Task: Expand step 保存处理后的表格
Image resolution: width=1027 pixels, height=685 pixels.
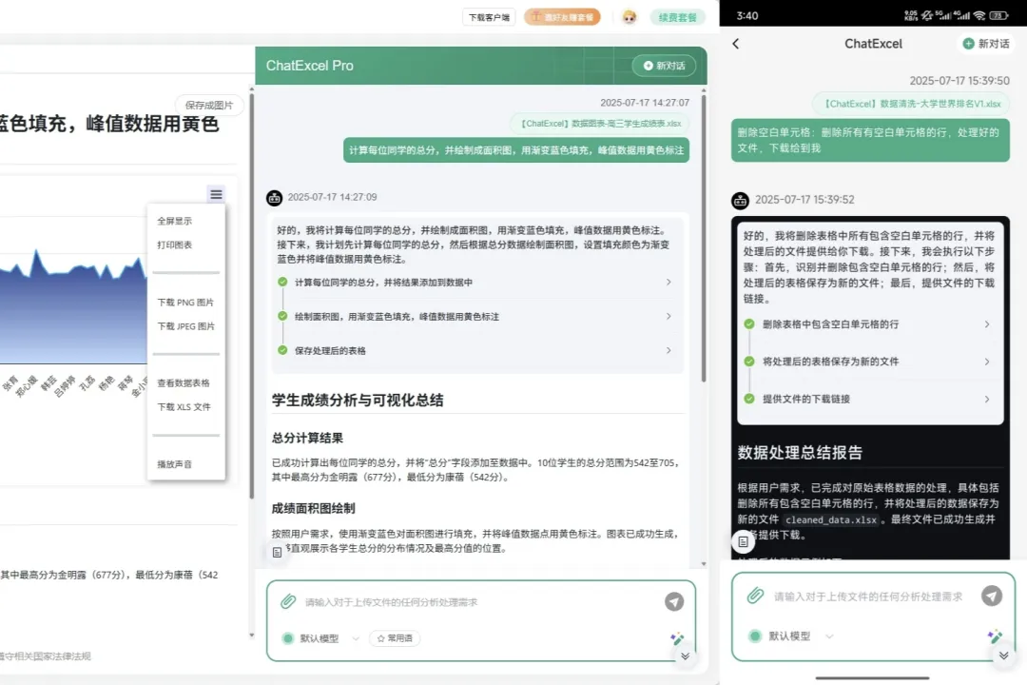Action: pyautogui.click(x=479, y=351)
